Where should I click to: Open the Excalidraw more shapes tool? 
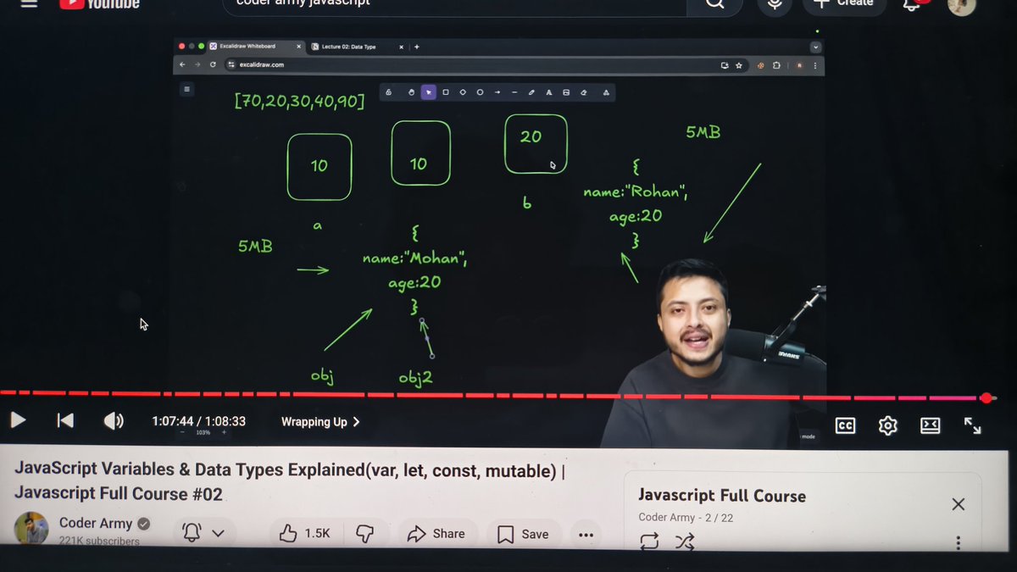coord(606,92)
